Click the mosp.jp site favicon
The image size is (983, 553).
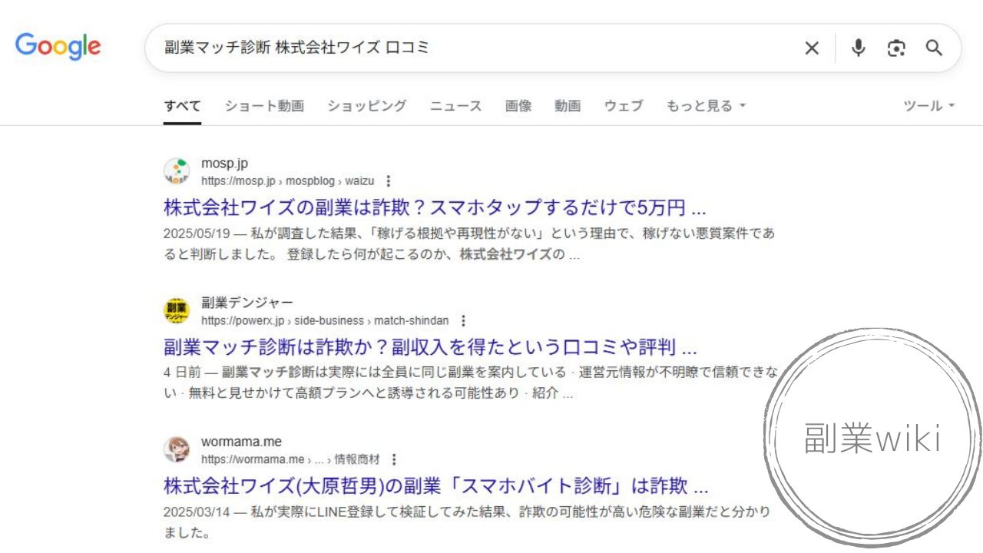[177, 171]
